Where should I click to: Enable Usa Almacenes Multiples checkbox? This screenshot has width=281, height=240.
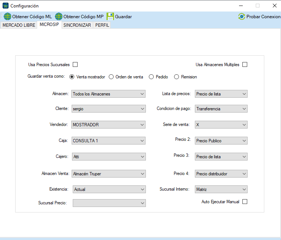[245, 65]
